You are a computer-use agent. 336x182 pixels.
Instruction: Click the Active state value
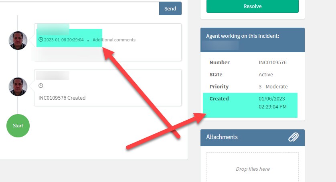[266, 74]
